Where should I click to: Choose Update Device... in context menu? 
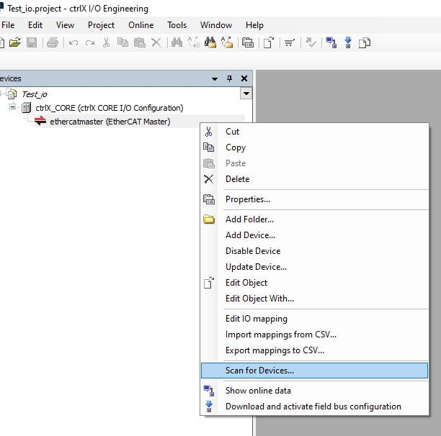click(x=314, y=267)
